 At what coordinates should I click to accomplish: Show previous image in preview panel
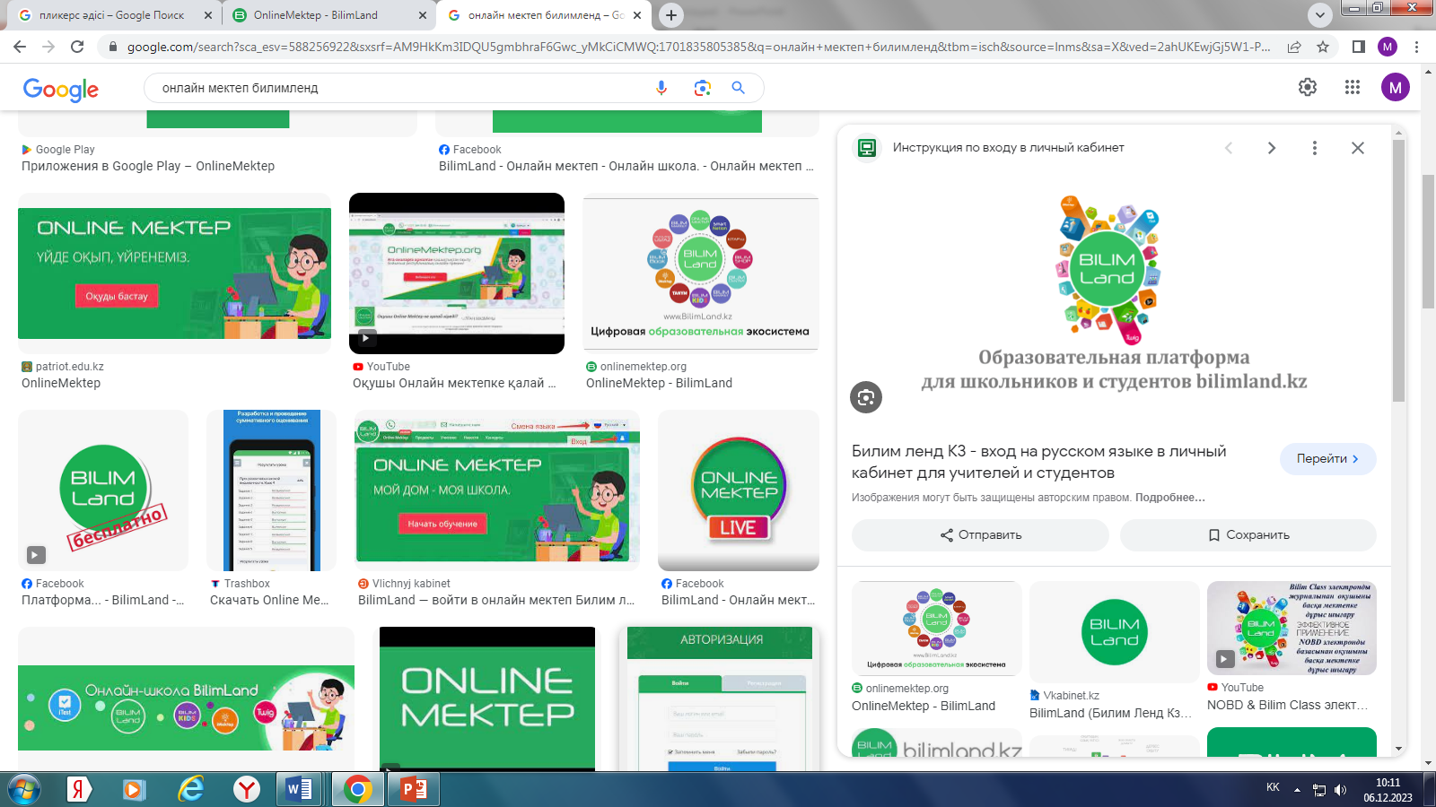coord(1229,148)
